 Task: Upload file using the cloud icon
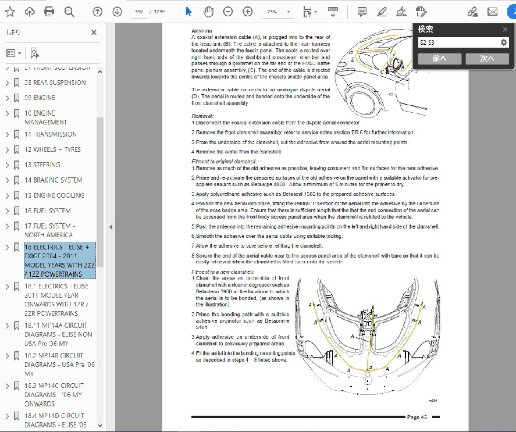(x=30, y=12)
